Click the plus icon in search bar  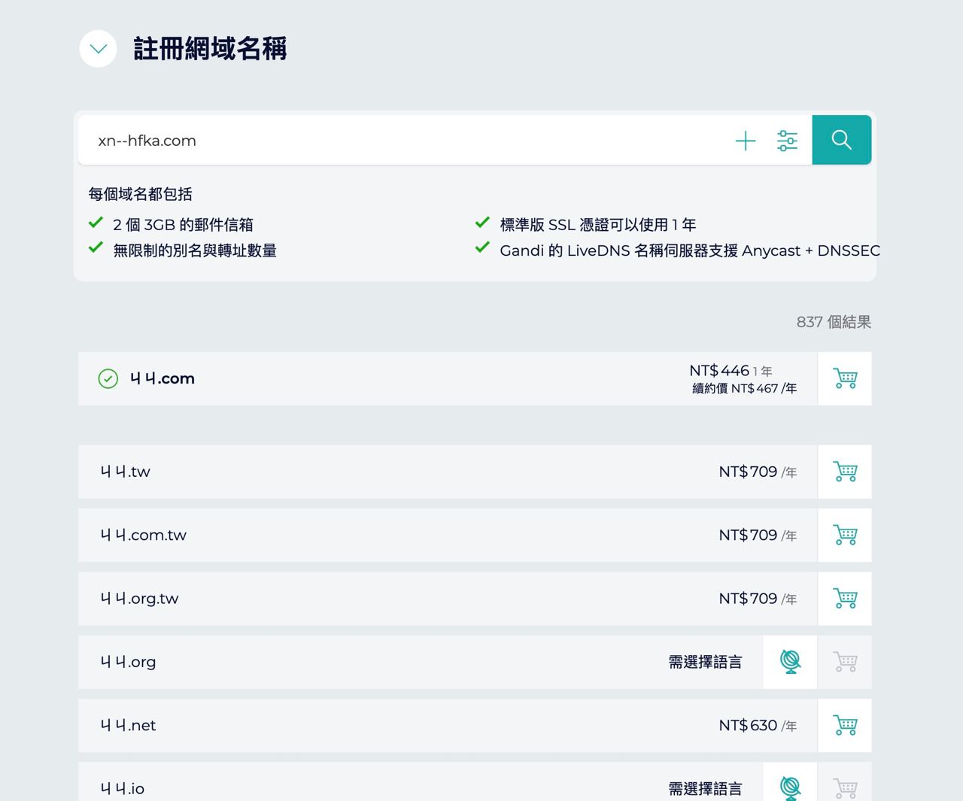(x=745, y=141)
